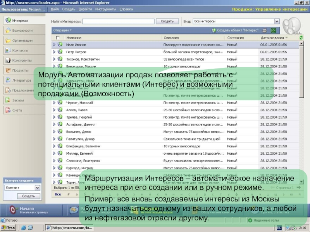Image resolution: width=310 pixels, height=232 pixels.
Task: Select Контакты in the left panel
Action: pyautogui.click(x=24, y=51)
